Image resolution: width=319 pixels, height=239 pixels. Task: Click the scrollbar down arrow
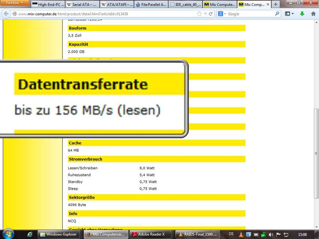tap(316, 227)
